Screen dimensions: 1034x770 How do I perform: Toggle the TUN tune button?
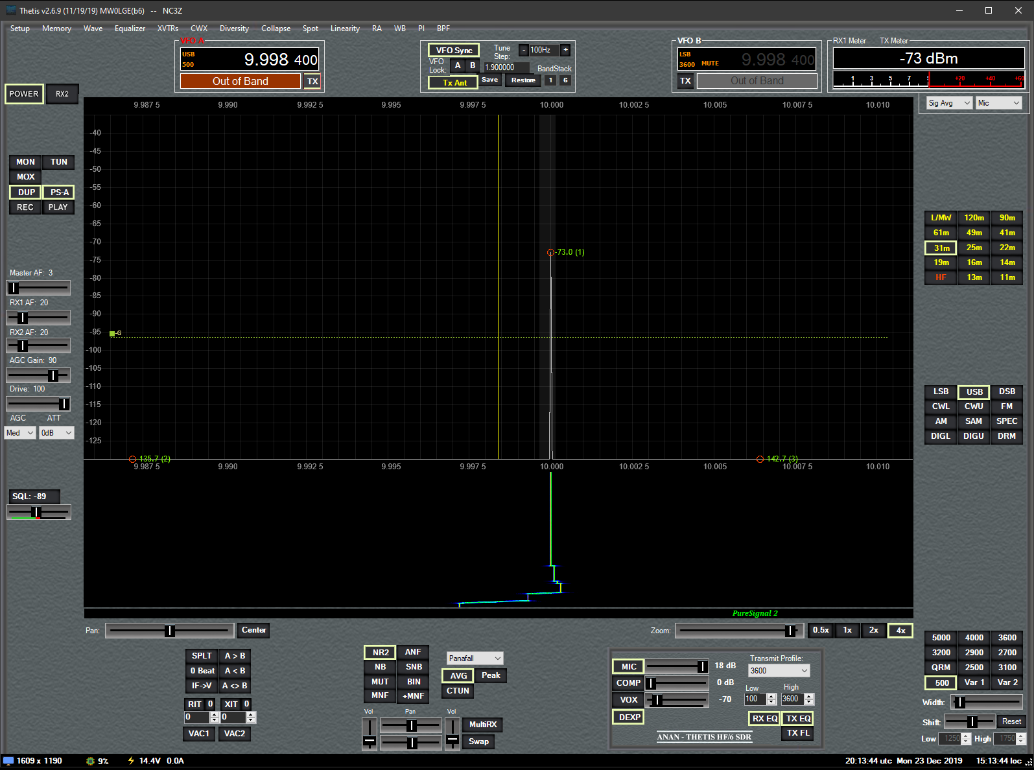[x=59, y=162]
